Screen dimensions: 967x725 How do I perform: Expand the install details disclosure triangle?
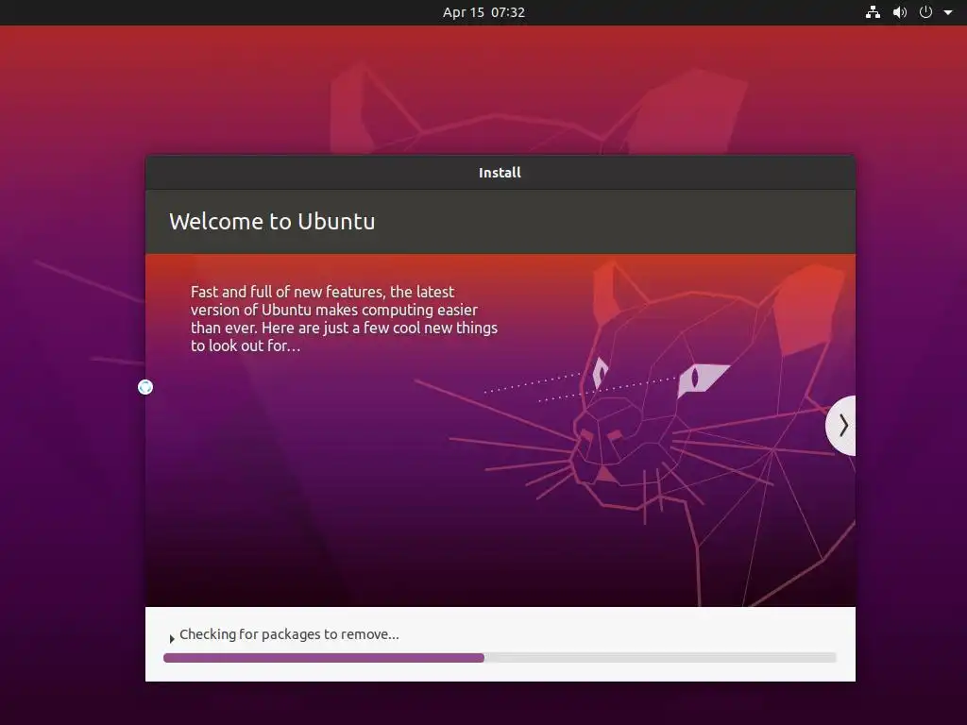click(172, 639)
